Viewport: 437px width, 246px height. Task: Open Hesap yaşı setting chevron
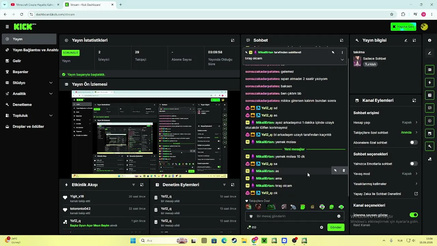[x=416, y=122]
